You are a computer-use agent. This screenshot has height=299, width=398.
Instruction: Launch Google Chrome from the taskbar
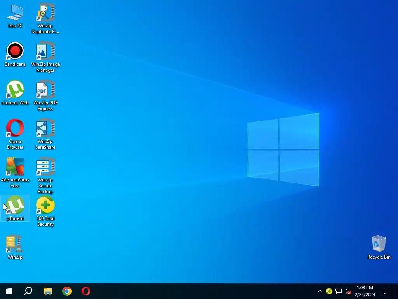67,291
